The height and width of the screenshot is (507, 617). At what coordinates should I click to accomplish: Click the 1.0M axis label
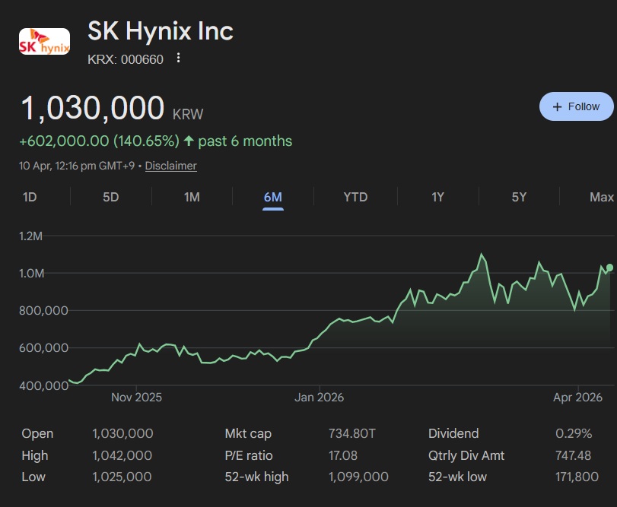(x=31, y=274)
